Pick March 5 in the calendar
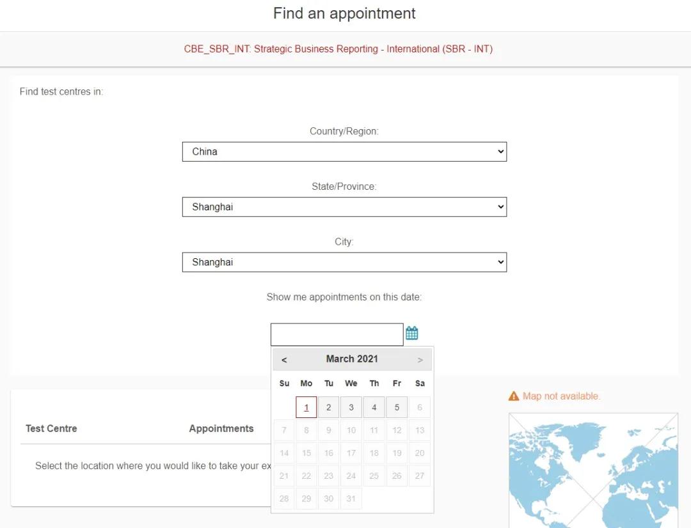 point(397,407)
